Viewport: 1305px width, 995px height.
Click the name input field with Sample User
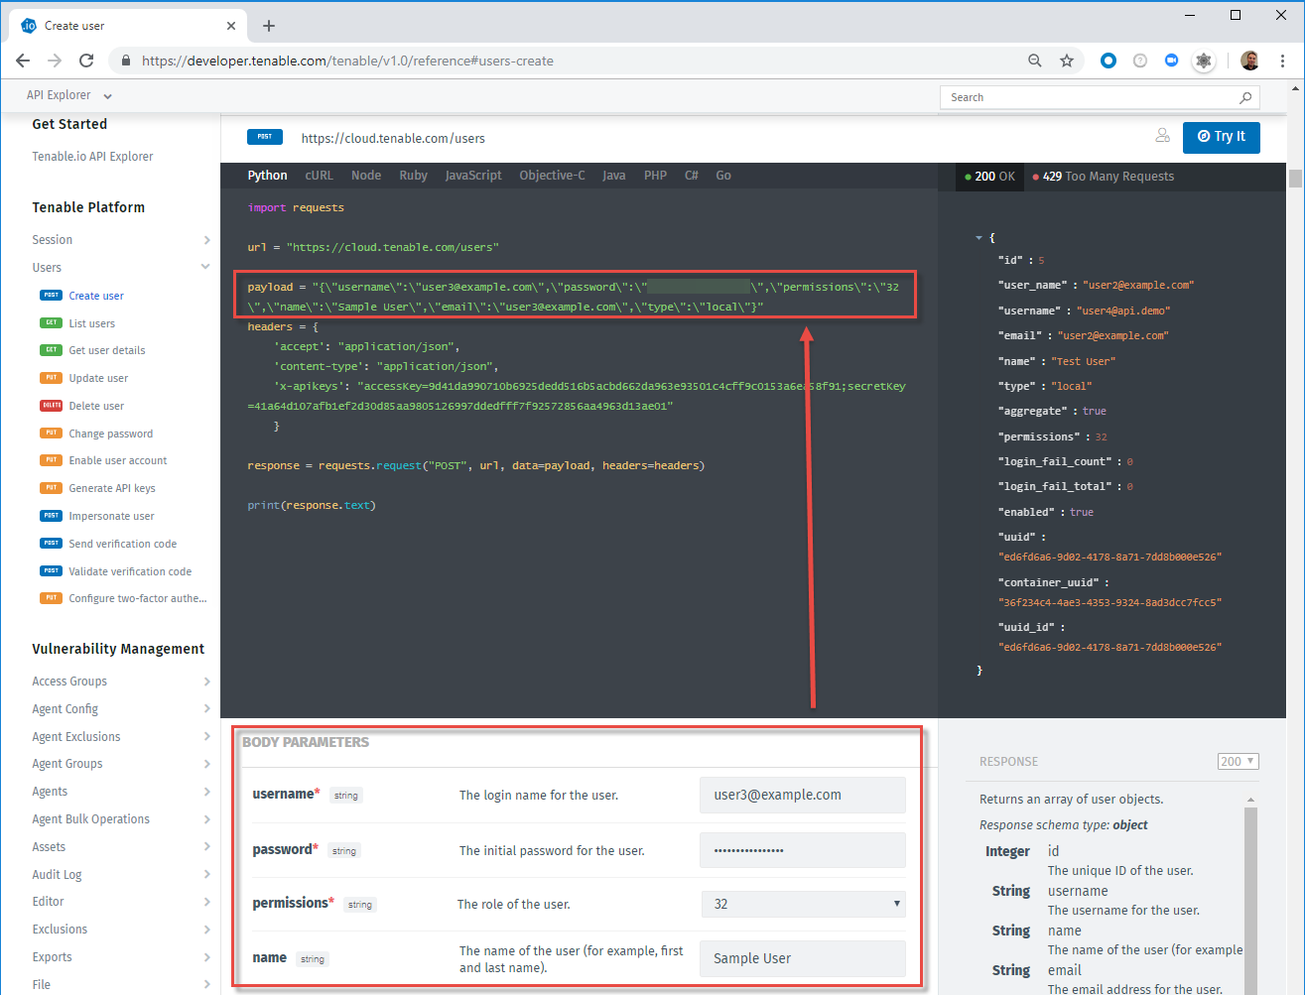point(803,958)
